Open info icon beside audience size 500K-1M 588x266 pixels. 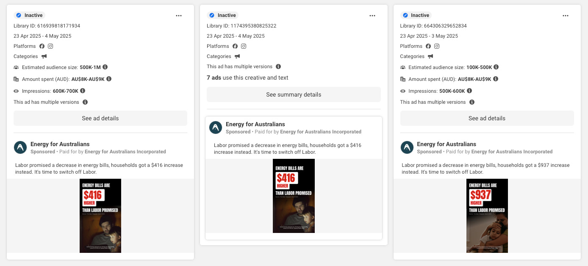pos(105,67)
